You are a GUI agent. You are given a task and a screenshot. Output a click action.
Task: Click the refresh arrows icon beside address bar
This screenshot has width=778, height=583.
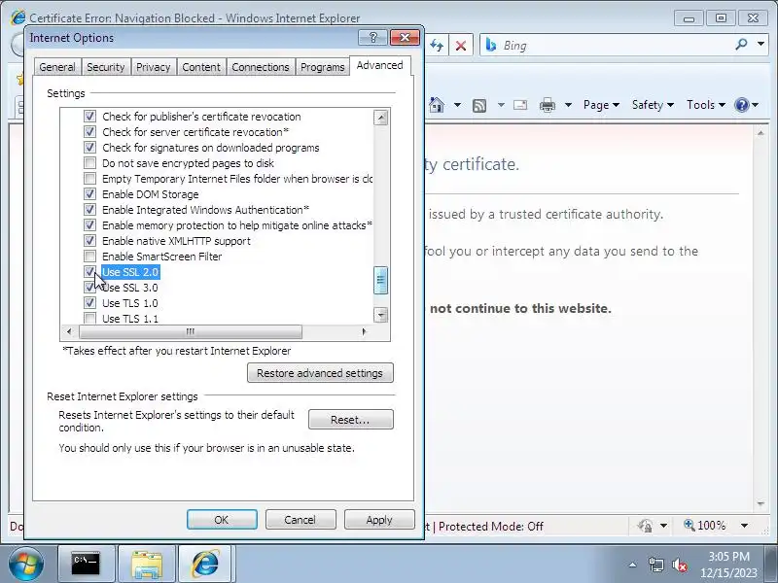pyautogui.click(x=437, y=46)
